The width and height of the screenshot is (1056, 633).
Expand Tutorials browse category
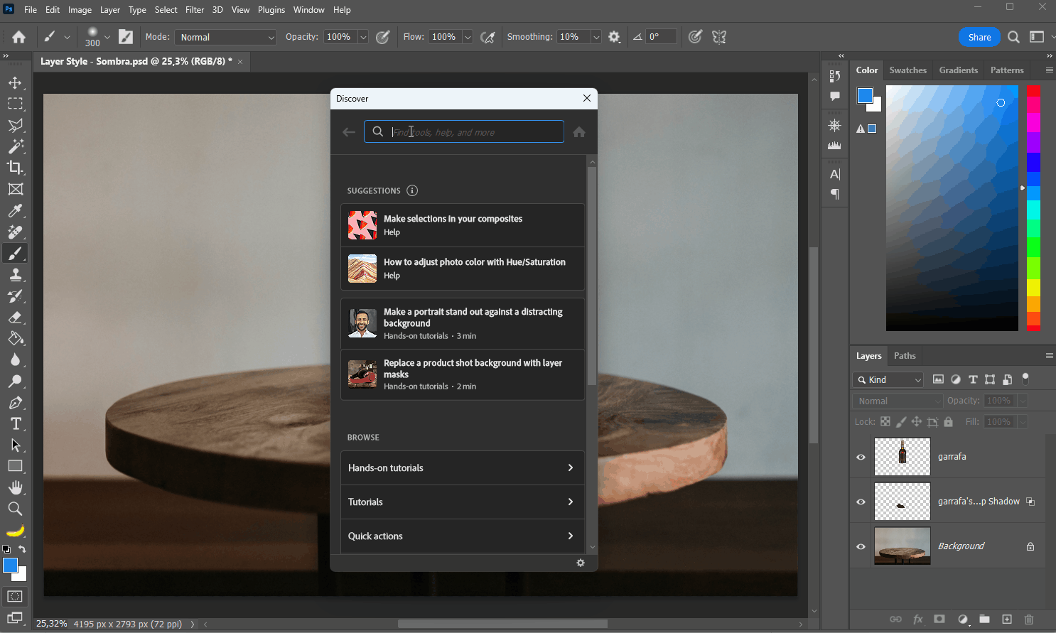(463, 502)
